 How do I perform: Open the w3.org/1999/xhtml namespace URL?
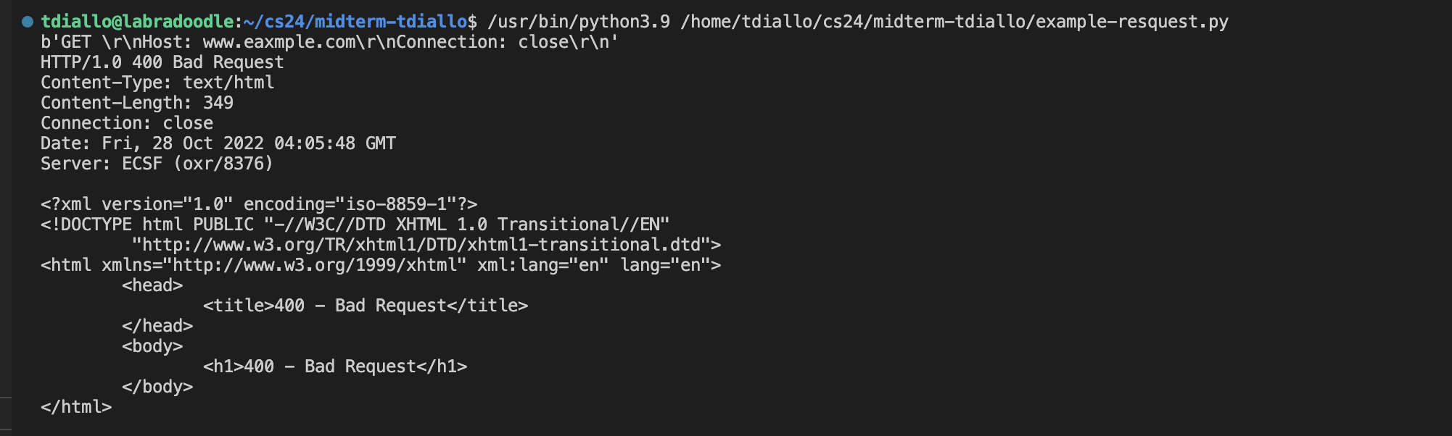[x=318, y=265]
